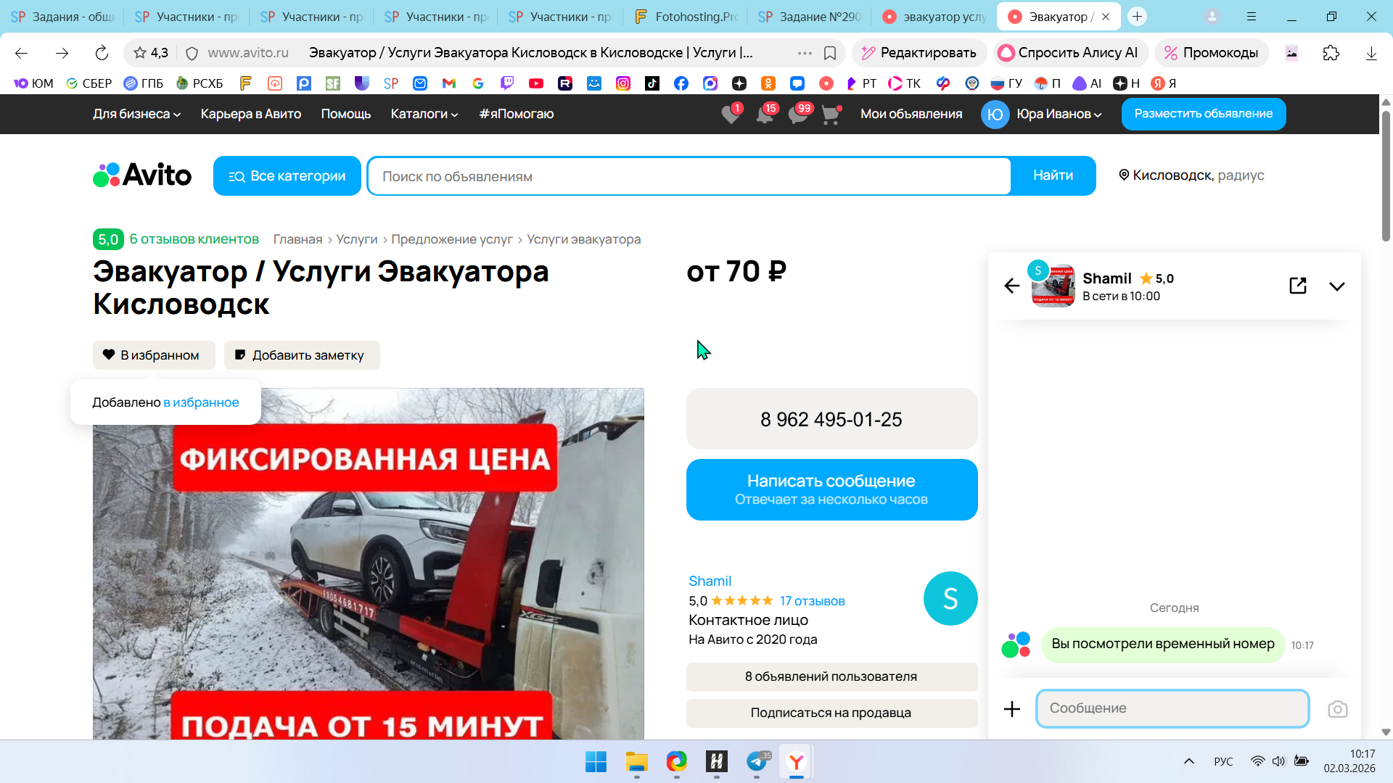This screenshot has height=783, width=1393.
Task: Open 'Помощь' menu item
Action: click(345, 114)
